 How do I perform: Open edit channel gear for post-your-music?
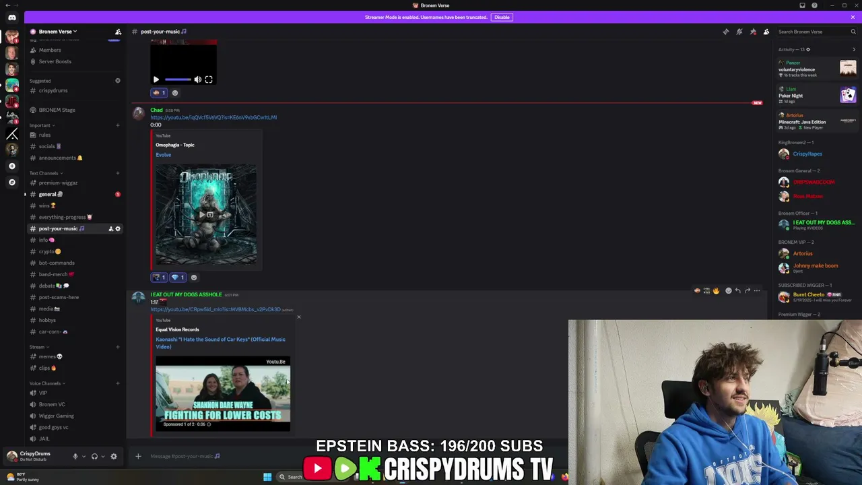tap(118, 229)
